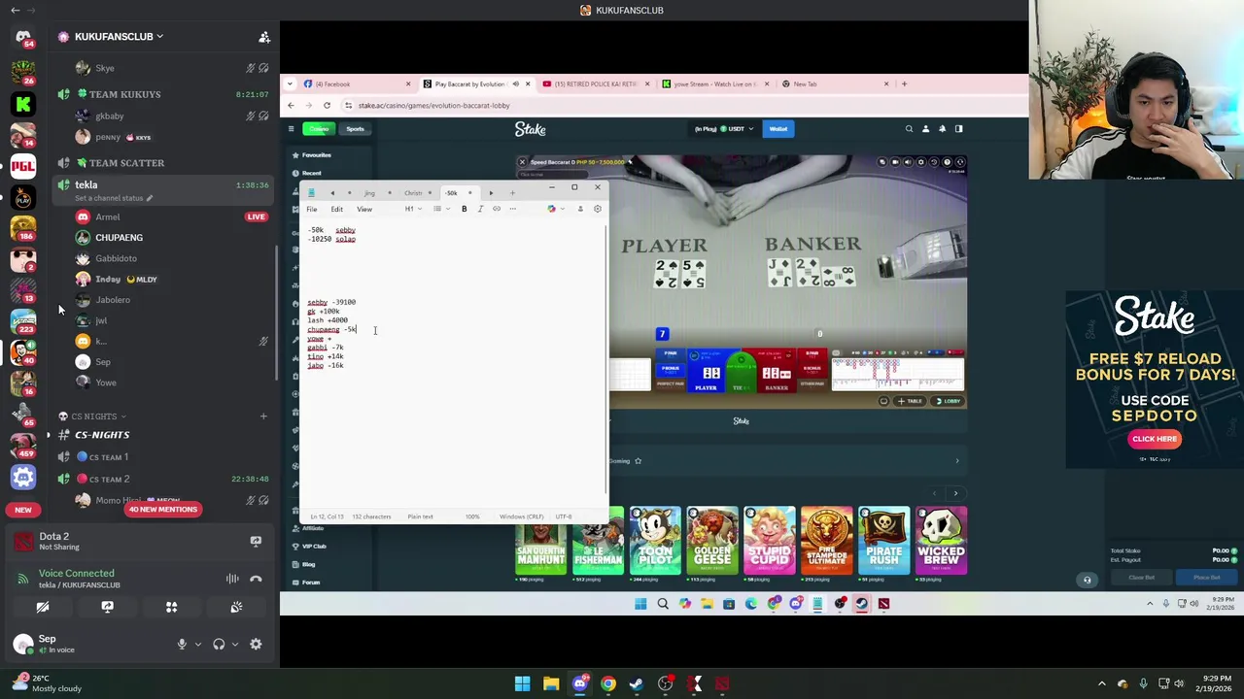Open the soundboard in voice panel
The height and width of the screenshot is (699, 1244).
pos(236,607)
